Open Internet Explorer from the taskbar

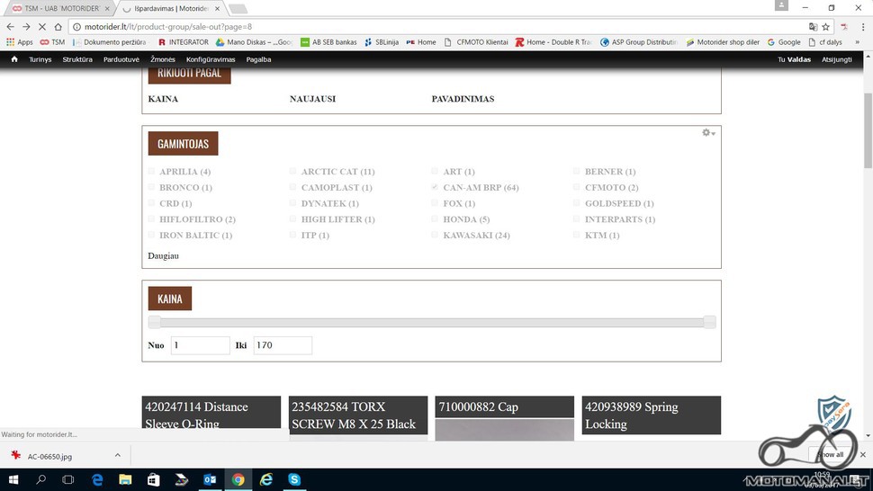(x=266, y=479)
